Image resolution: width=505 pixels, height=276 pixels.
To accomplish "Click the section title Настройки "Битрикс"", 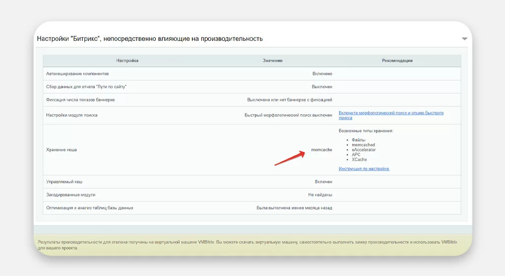I will click(150, 38).
